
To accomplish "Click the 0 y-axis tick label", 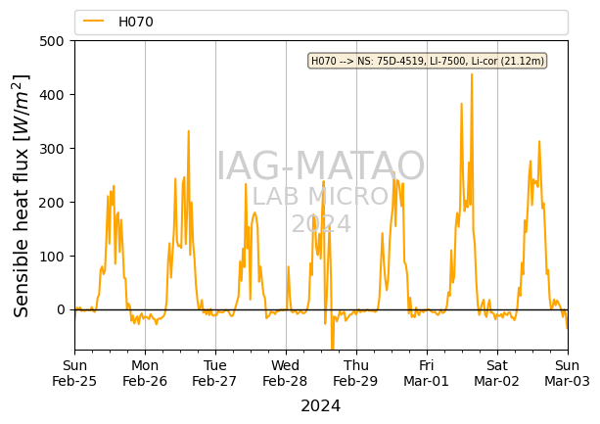I will tap(61, 310).
